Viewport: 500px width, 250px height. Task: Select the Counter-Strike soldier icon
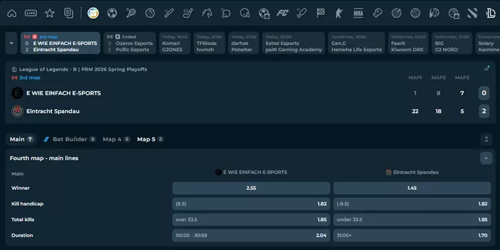(339, 13)
